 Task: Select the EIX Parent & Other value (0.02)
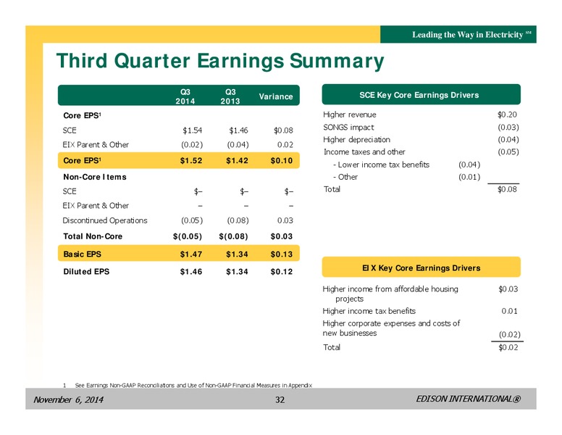192,145
